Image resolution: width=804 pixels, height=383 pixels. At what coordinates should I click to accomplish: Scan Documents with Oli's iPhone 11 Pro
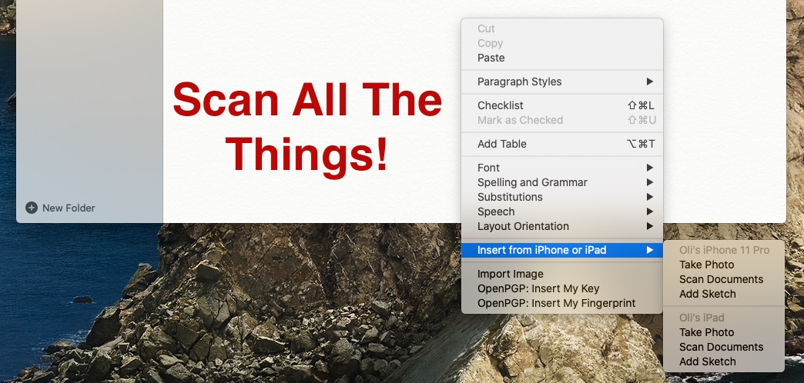(723, 279)
